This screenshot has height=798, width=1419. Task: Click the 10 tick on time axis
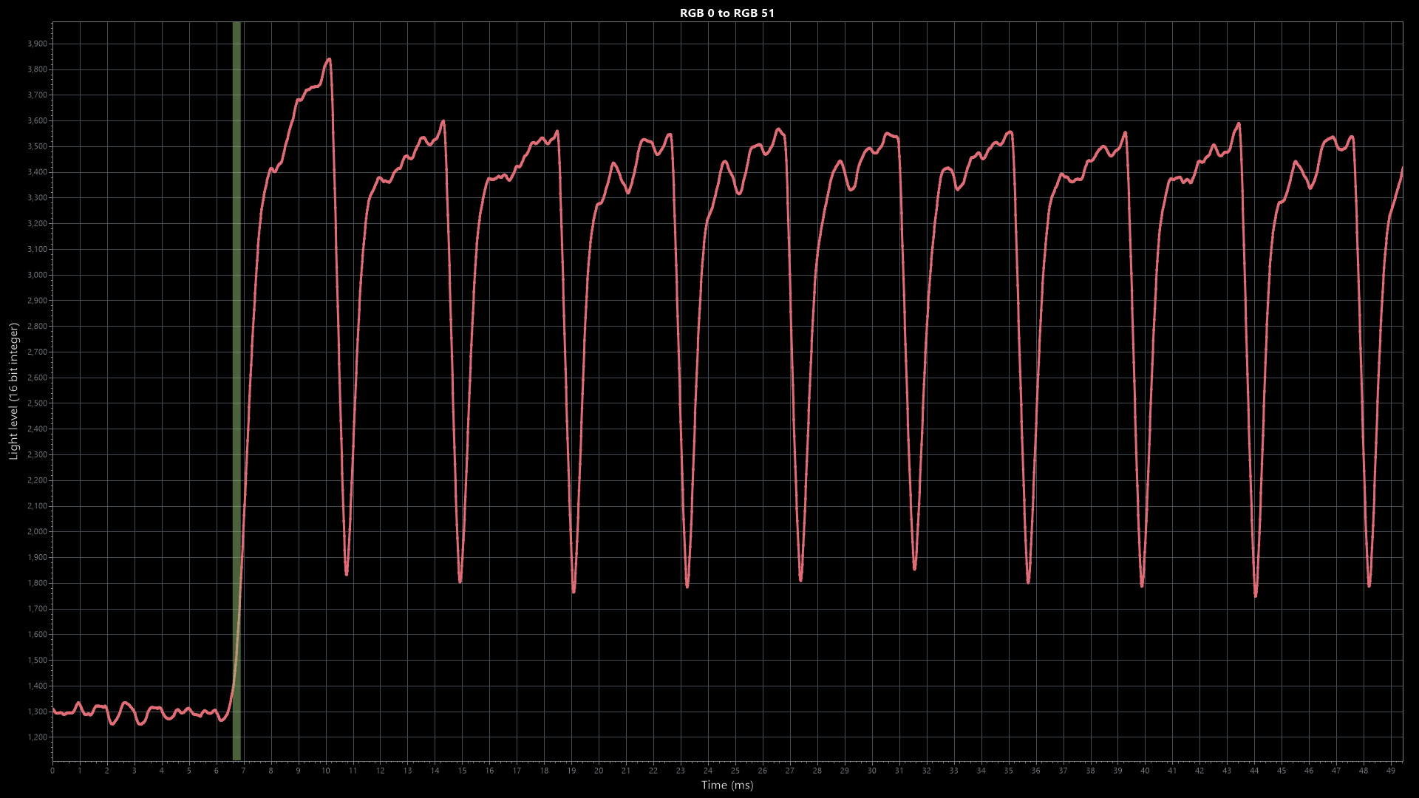(x=326, y=771)
